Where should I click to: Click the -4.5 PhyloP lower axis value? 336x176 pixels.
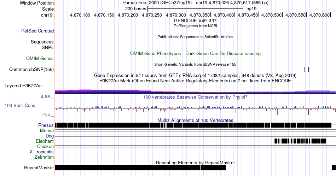[46, 115]
